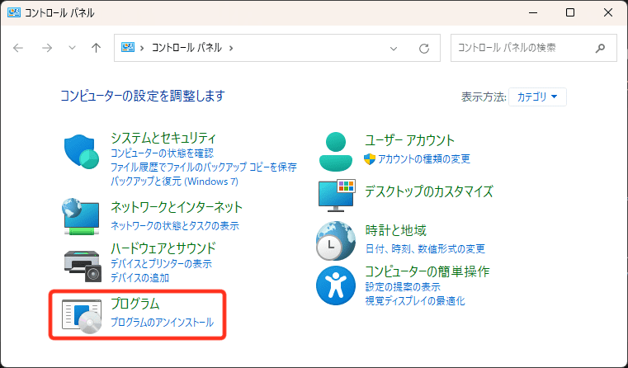Open コンピューターの簡単操作 category link
This screenshot has height=368, width=628.
click(x=427, y=271)
